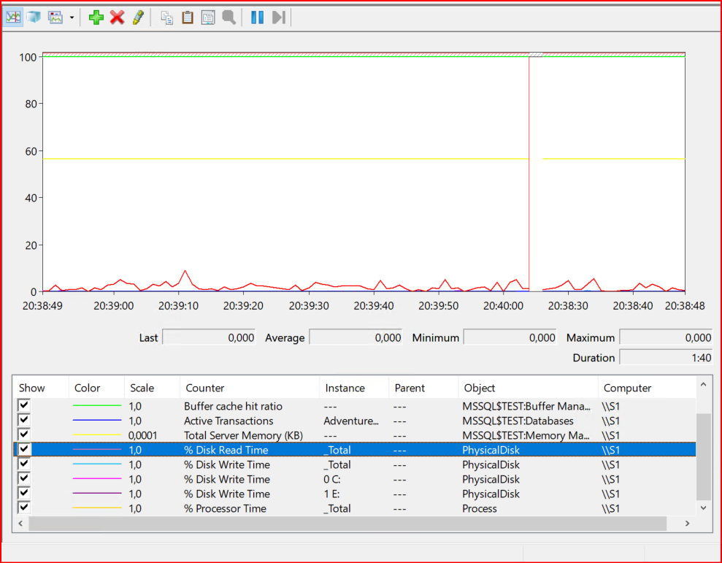
Task: Open the Properties dialog icon
Action: [208, 18]
